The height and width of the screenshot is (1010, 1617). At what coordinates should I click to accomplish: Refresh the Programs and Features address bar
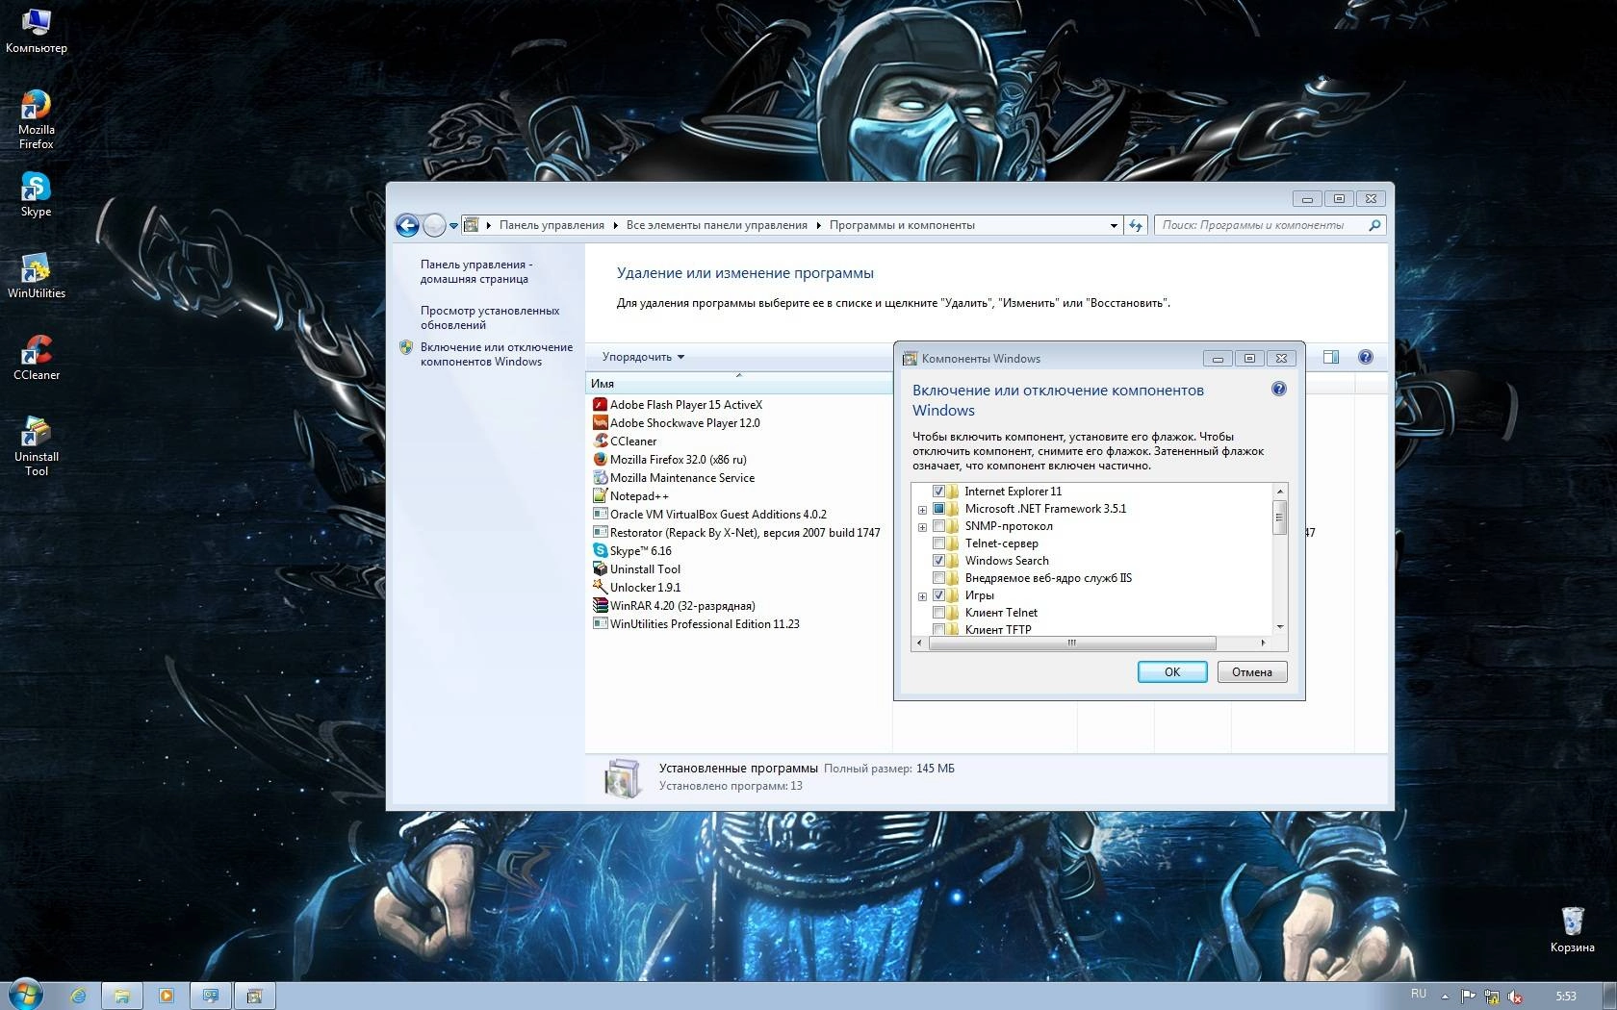[x=1136, y=225]
